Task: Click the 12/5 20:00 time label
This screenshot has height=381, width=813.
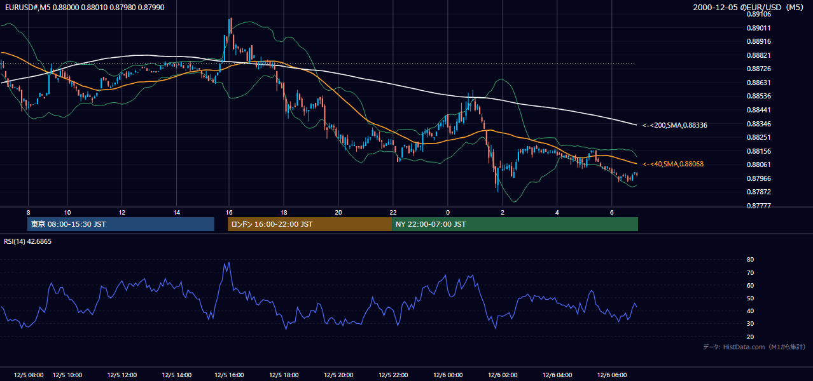Action: [338, 375]
